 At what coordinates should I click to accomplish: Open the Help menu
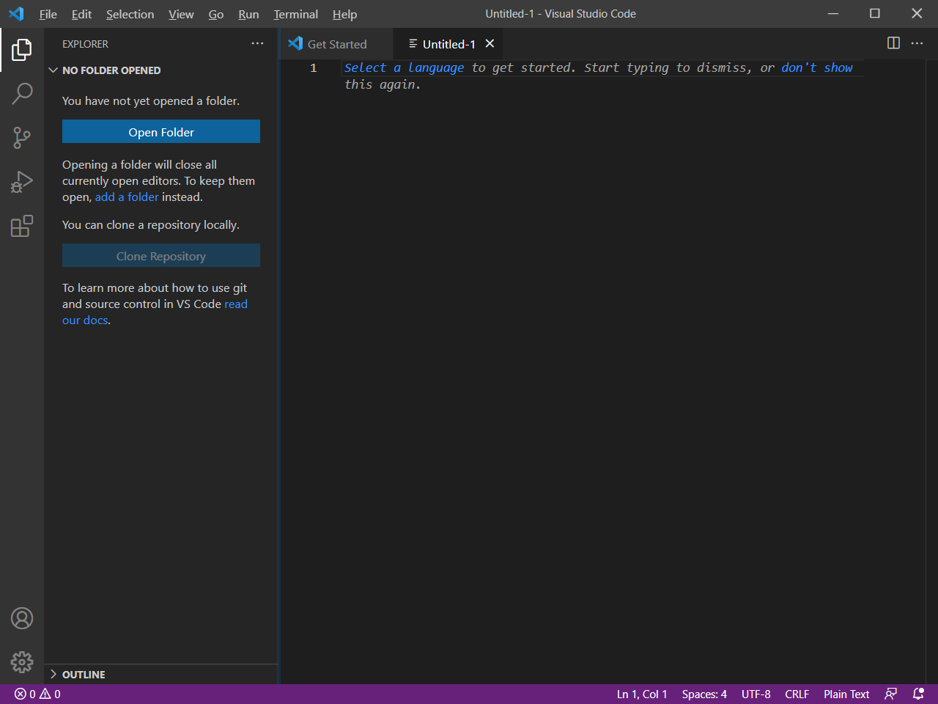click(344, 14)
